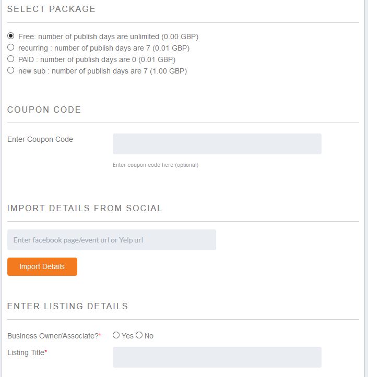Mark Business Owner/Associate as No
The height and width of the screenshot is (377, 368).
pyautogui.click(x=139, y=335)
